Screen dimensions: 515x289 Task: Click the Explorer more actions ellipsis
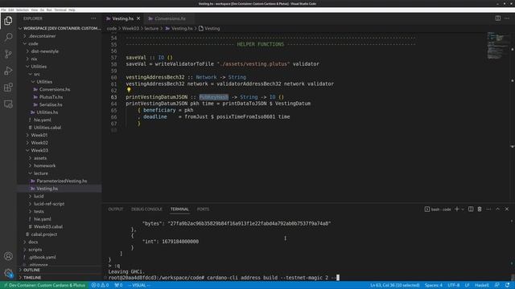(x=93, y=18)
